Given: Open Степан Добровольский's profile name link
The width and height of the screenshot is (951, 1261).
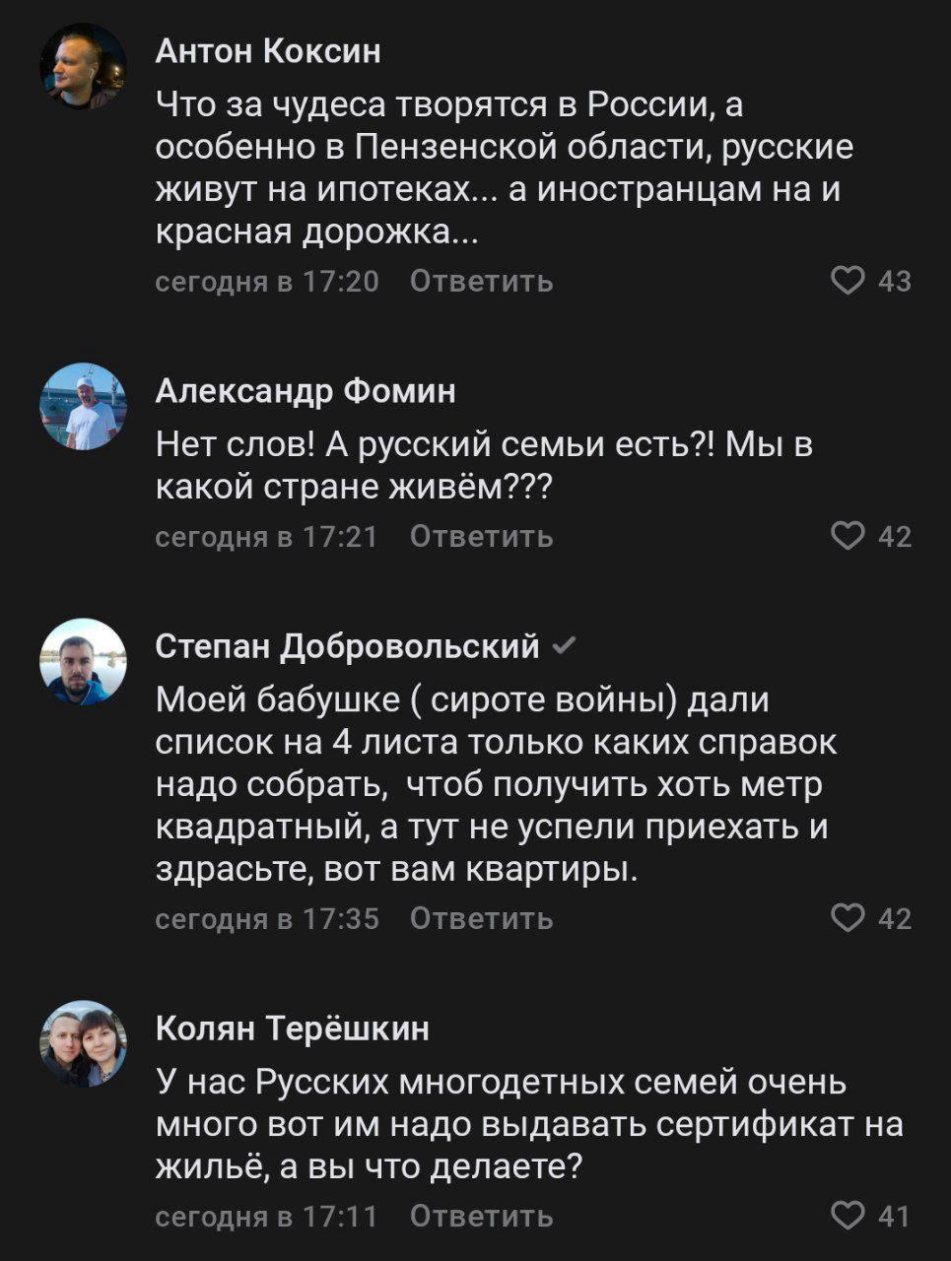Looking at the screenshot, I should click(348, 646).
